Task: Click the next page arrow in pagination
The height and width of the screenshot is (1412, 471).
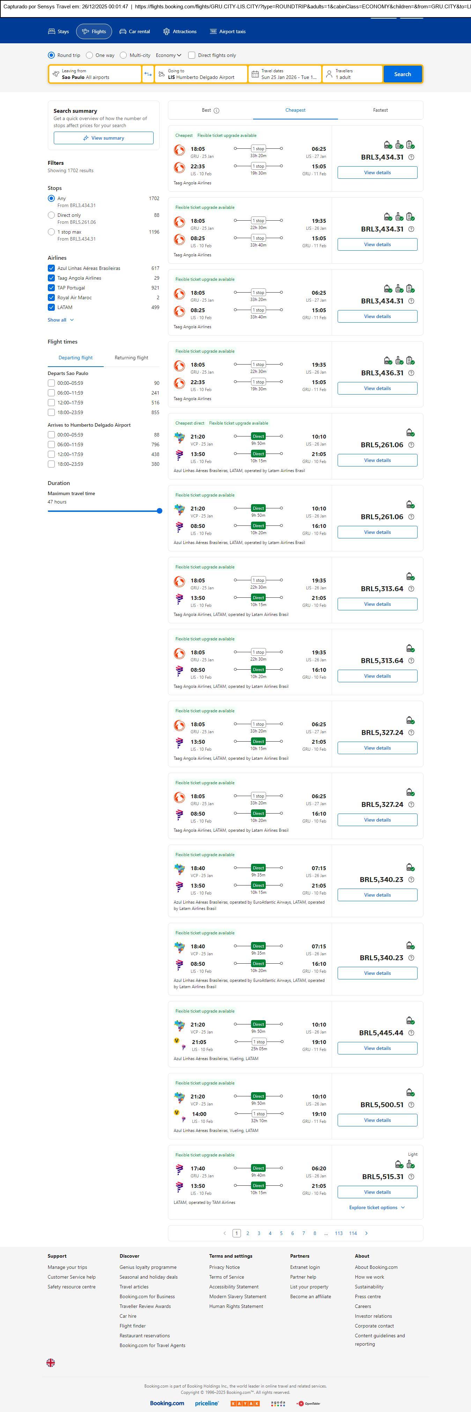Action: click(x=366, y=1233)
